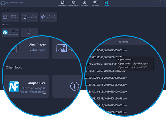The width and height of the screenshot is (166, 117).
Task: Select file ending 0180508151058_20180508151058.dav
Action: click(106, 85)
